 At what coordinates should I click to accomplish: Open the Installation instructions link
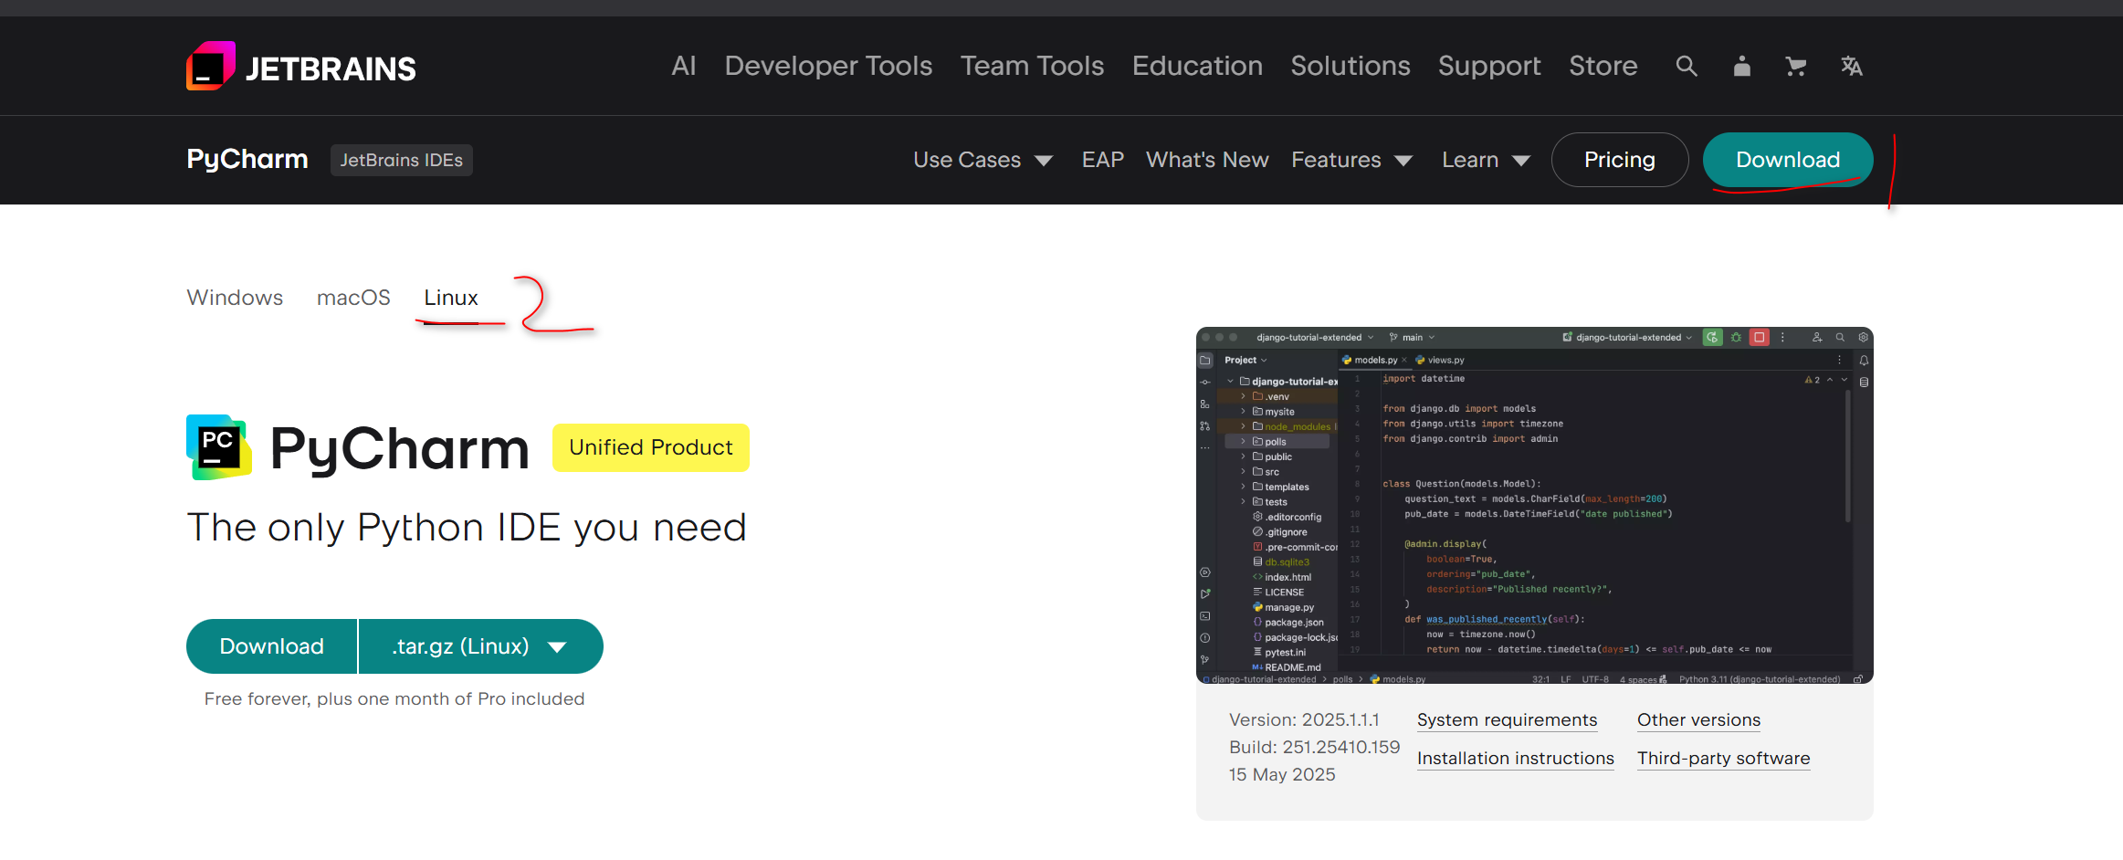(x=1515, y=759)
